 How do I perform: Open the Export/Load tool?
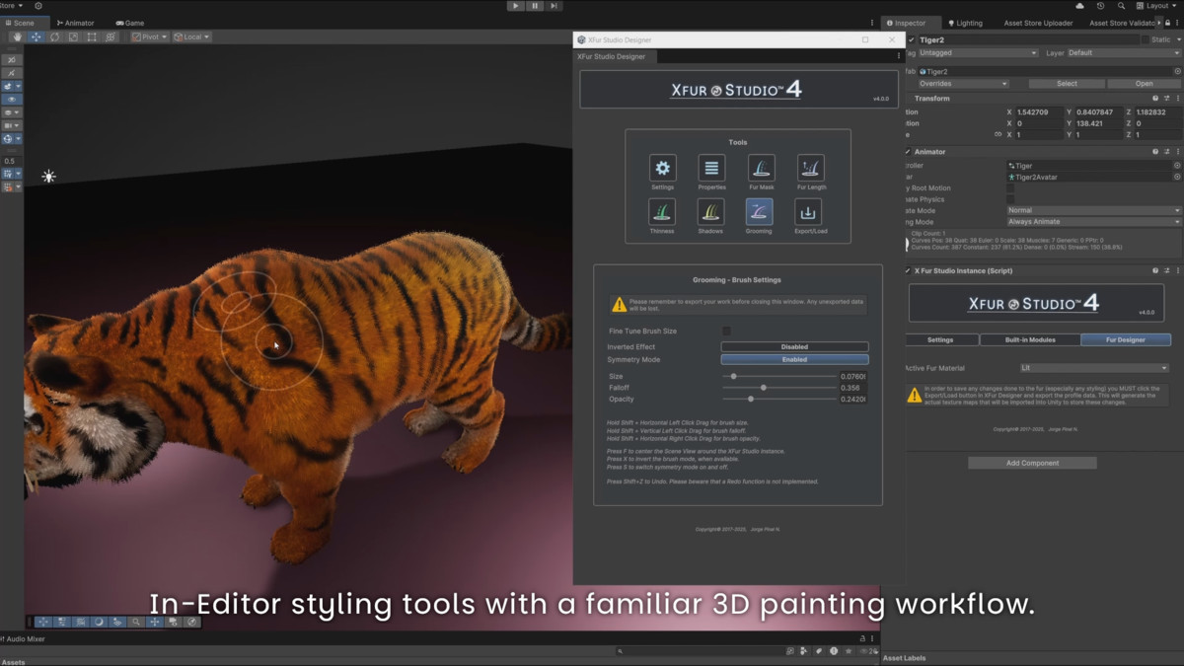(x=808, y=211)
